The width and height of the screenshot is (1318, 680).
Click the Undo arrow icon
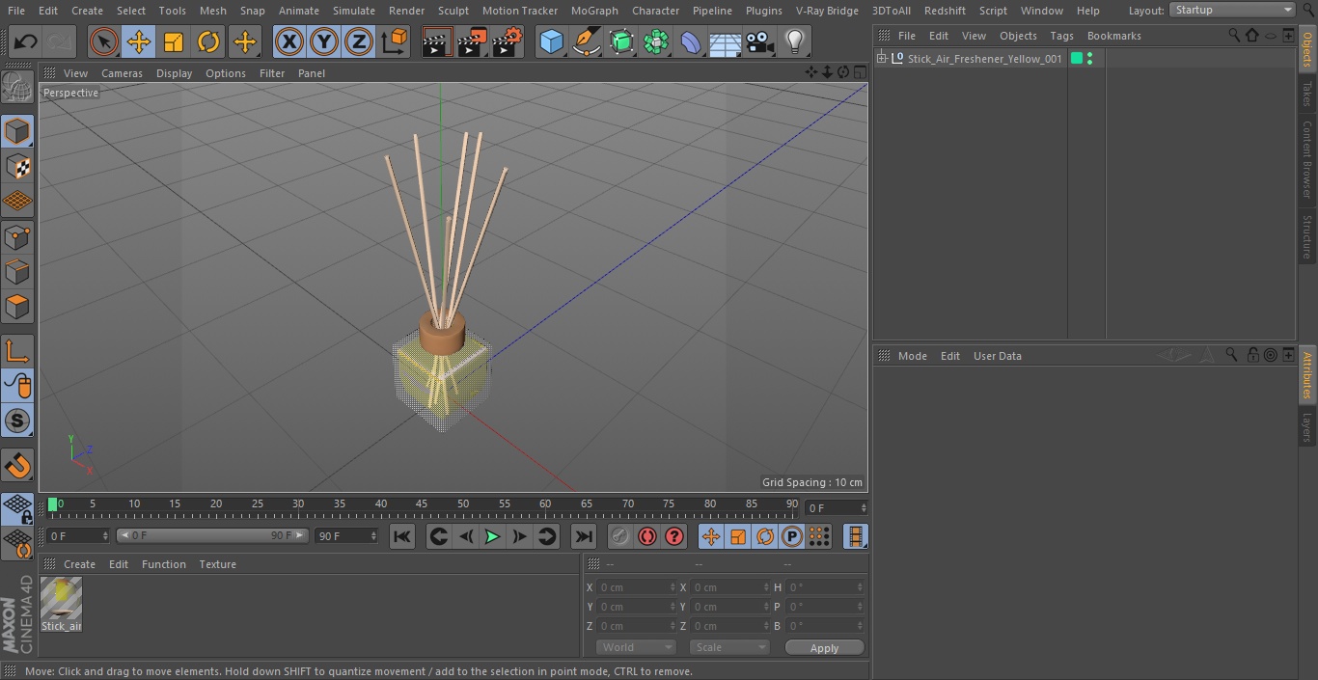click(26, 41)
